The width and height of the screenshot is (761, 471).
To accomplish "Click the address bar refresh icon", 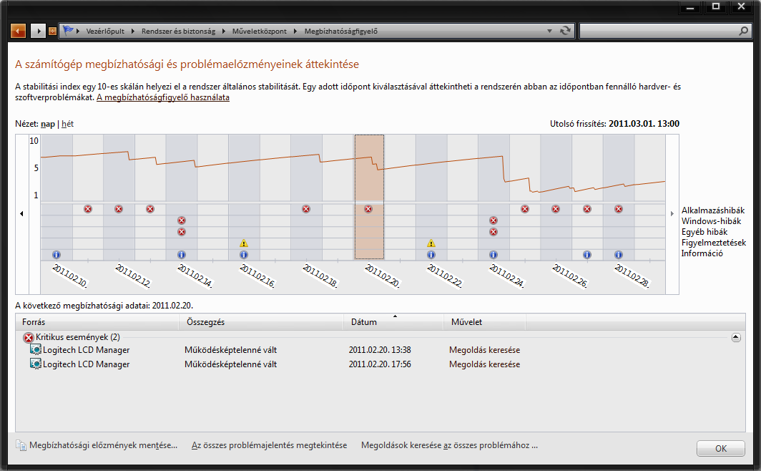I will coord(566,31).
